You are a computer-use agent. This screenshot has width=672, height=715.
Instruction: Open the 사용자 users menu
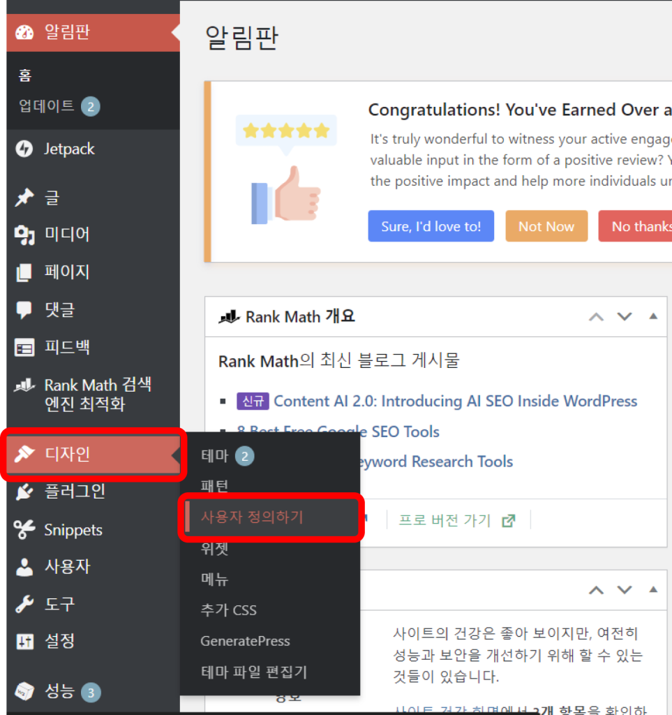point(93,567)
